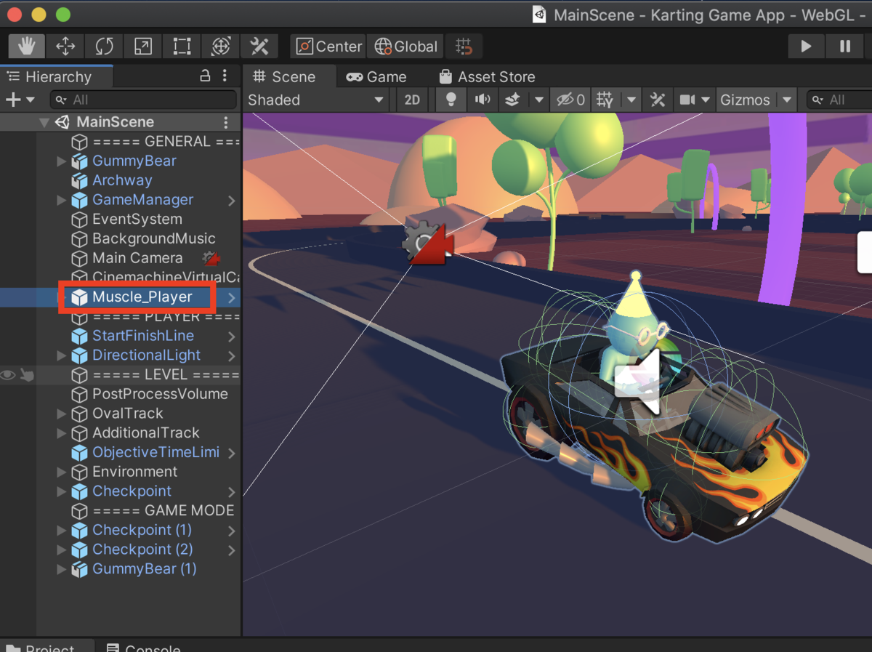Open the Game tab
This screenshot has width=872, height=652.
tap(376, 77)
